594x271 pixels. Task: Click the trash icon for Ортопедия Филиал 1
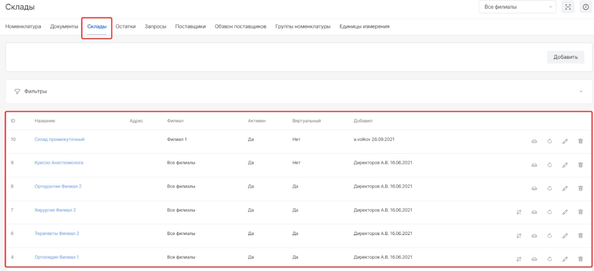point(580,259)
